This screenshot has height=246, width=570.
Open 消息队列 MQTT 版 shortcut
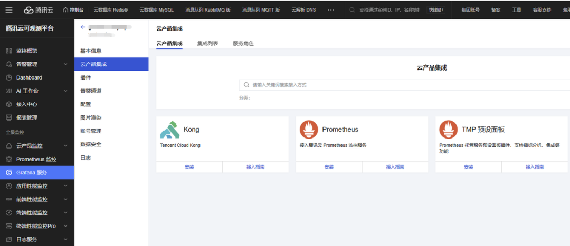[261, 10]
